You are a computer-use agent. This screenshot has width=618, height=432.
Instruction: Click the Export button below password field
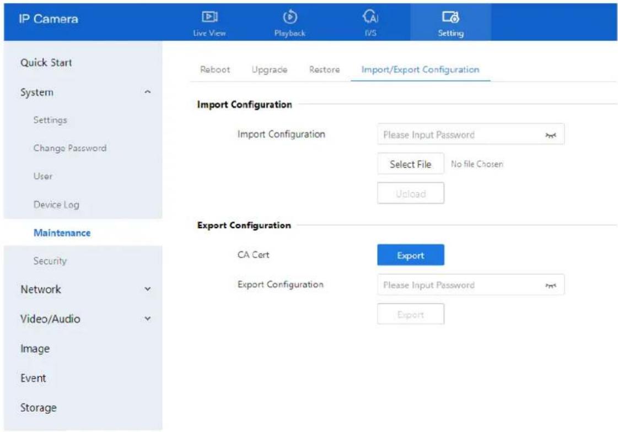click(410, 314)
